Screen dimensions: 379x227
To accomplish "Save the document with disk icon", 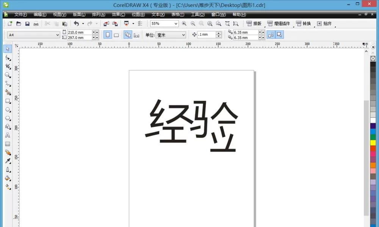I will [x=27, y=23].
